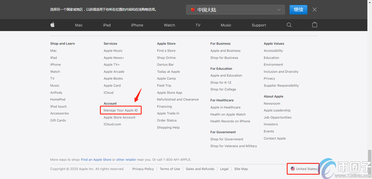The image size is (372, 179).
Task: Open the other retailer link
Action: [126, 160]
